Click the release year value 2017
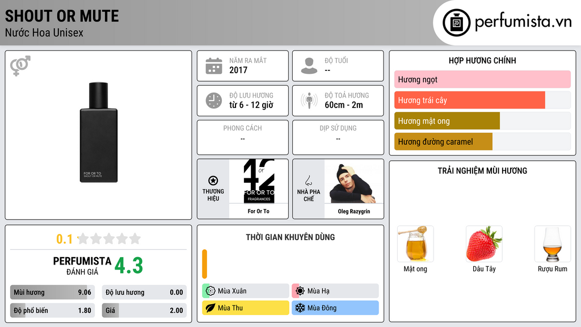This screenshot has height=327, width=581. point(238,70)
